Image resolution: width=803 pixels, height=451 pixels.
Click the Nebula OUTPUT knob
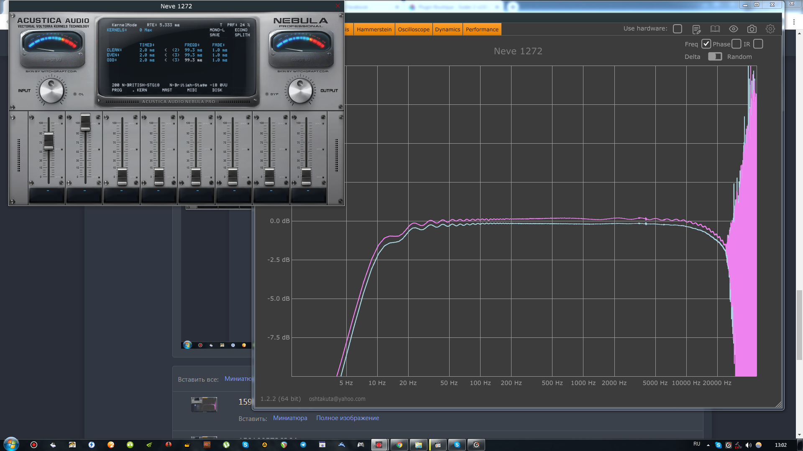click(300, 91)
